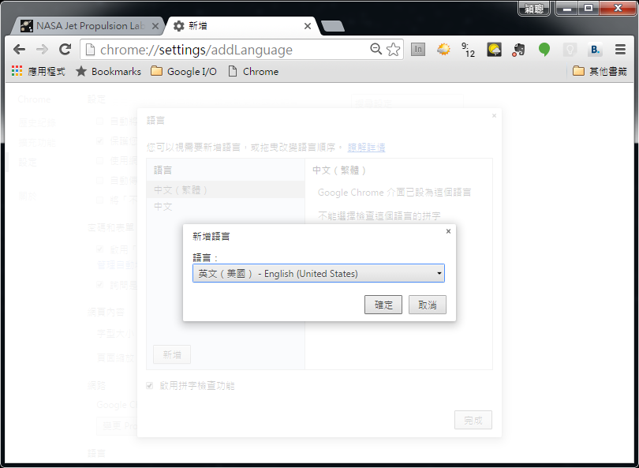Screen dimensions: 639x468
Task: Open the Chrome hamburger menu
Action: (620, 50)
